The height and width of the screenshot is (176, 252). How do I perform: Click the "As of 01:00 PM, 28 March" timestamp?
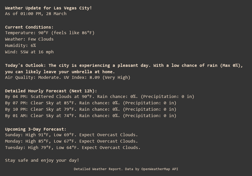(x=36, y=14)
